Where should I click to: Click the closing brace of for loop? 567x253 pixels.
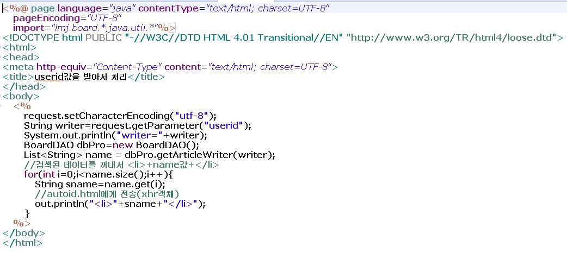tap(27, 214)
